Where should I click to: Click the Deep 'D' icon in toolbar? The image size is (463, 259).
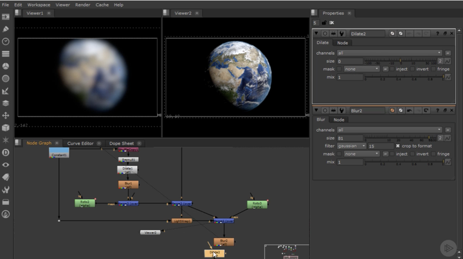click(x=6, y=152)
